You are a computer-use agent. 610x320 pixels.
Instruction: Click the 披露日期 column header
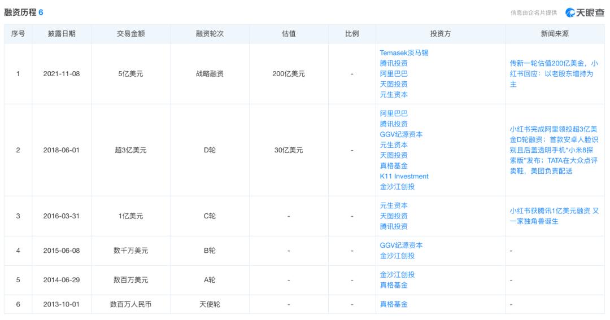pyautogui.click(x=62, y=34)
